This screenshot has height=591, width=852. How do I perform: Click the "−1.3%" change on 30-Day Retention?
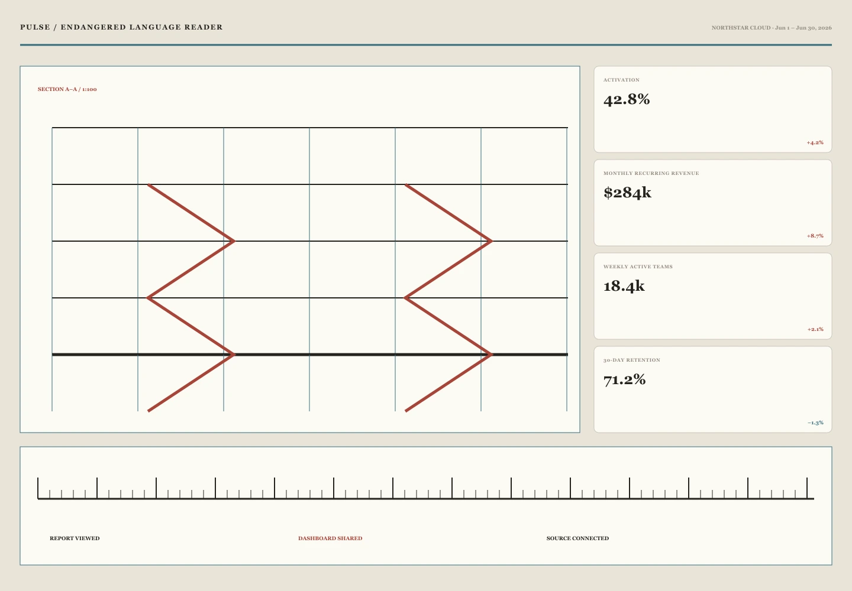815,423
